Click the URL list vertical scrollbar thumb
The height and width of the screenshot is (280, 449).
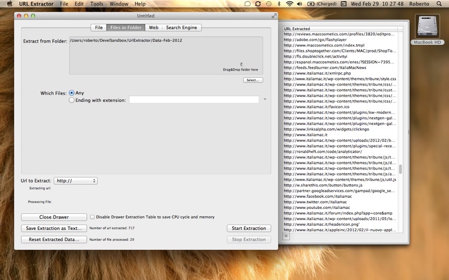click(x=400, y=169)
